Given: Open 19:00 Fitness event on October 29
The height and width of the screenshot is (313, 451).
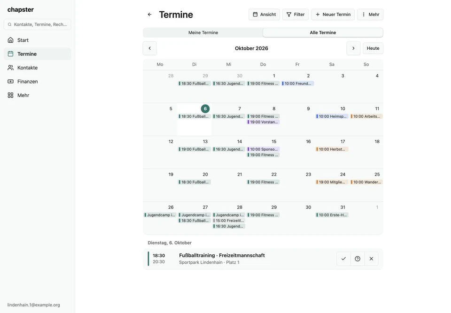Looking at the screenshot, I should click(263, 215).
